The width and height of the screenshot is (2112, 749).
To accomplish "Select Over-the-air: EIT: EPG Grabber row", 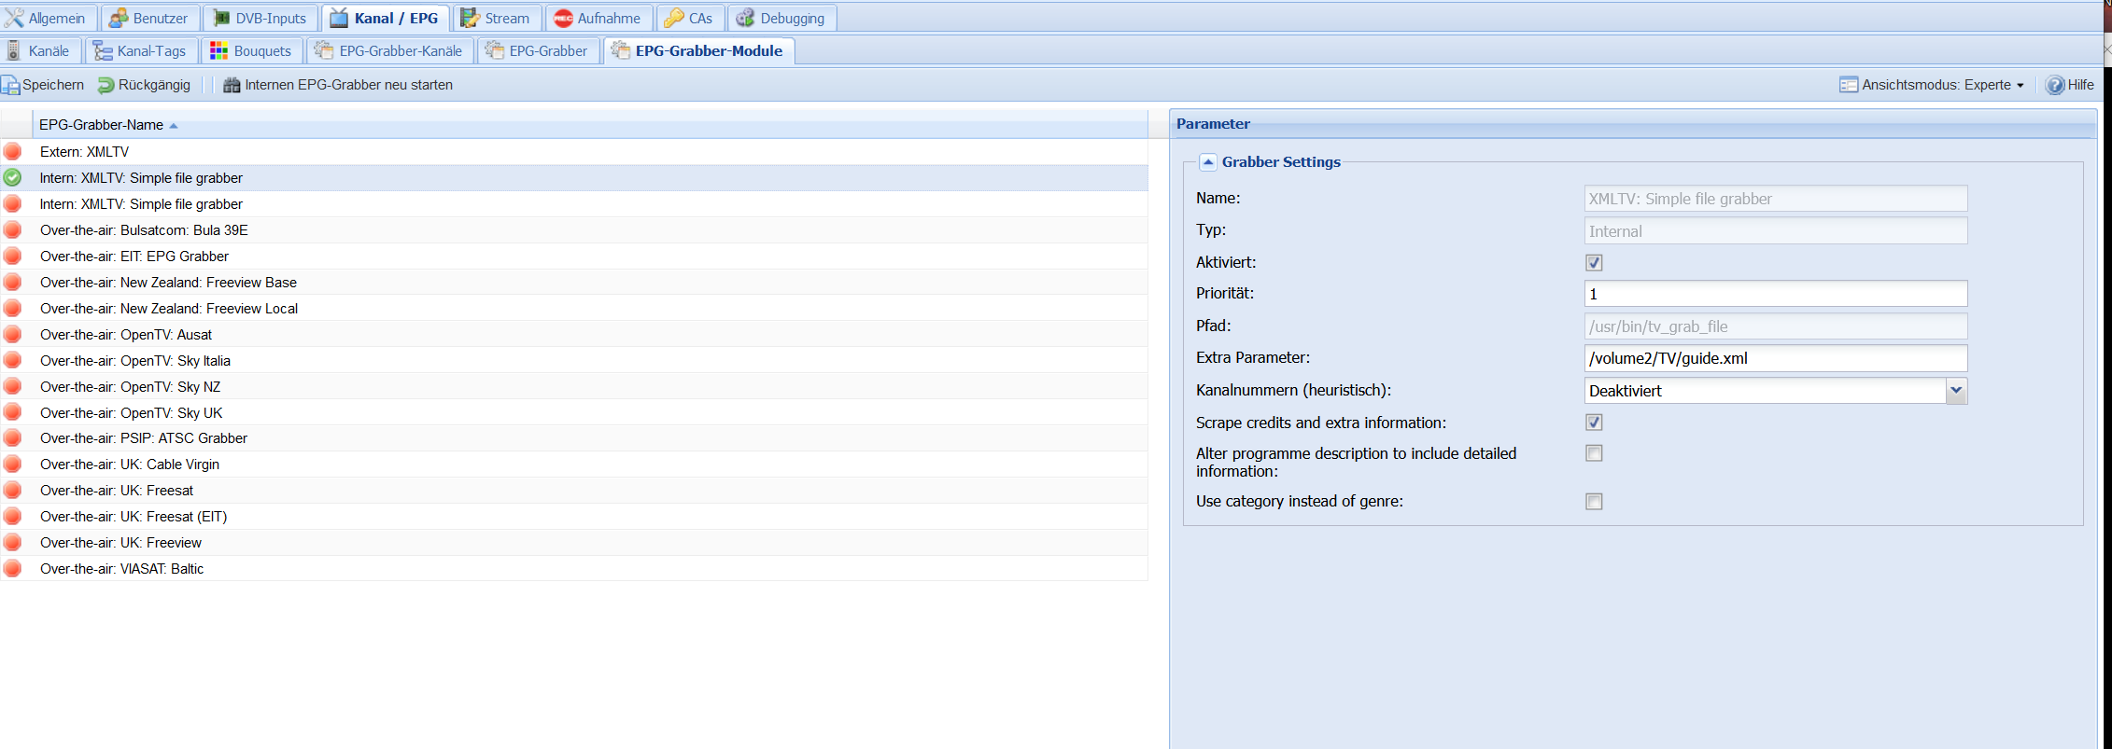I will click(x=574, y=256).
